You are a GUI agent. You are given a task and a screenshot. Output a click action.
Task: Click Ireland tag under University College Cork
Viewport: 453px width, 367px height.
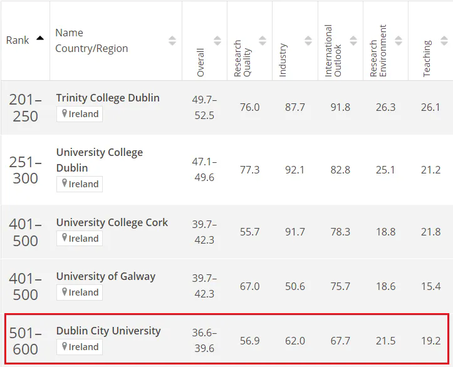80,239
